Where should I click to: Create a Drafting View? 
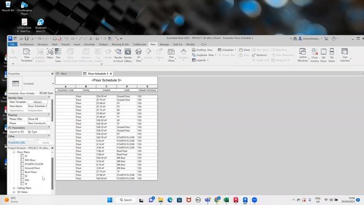pyautogui.click(x=202, y=50)
